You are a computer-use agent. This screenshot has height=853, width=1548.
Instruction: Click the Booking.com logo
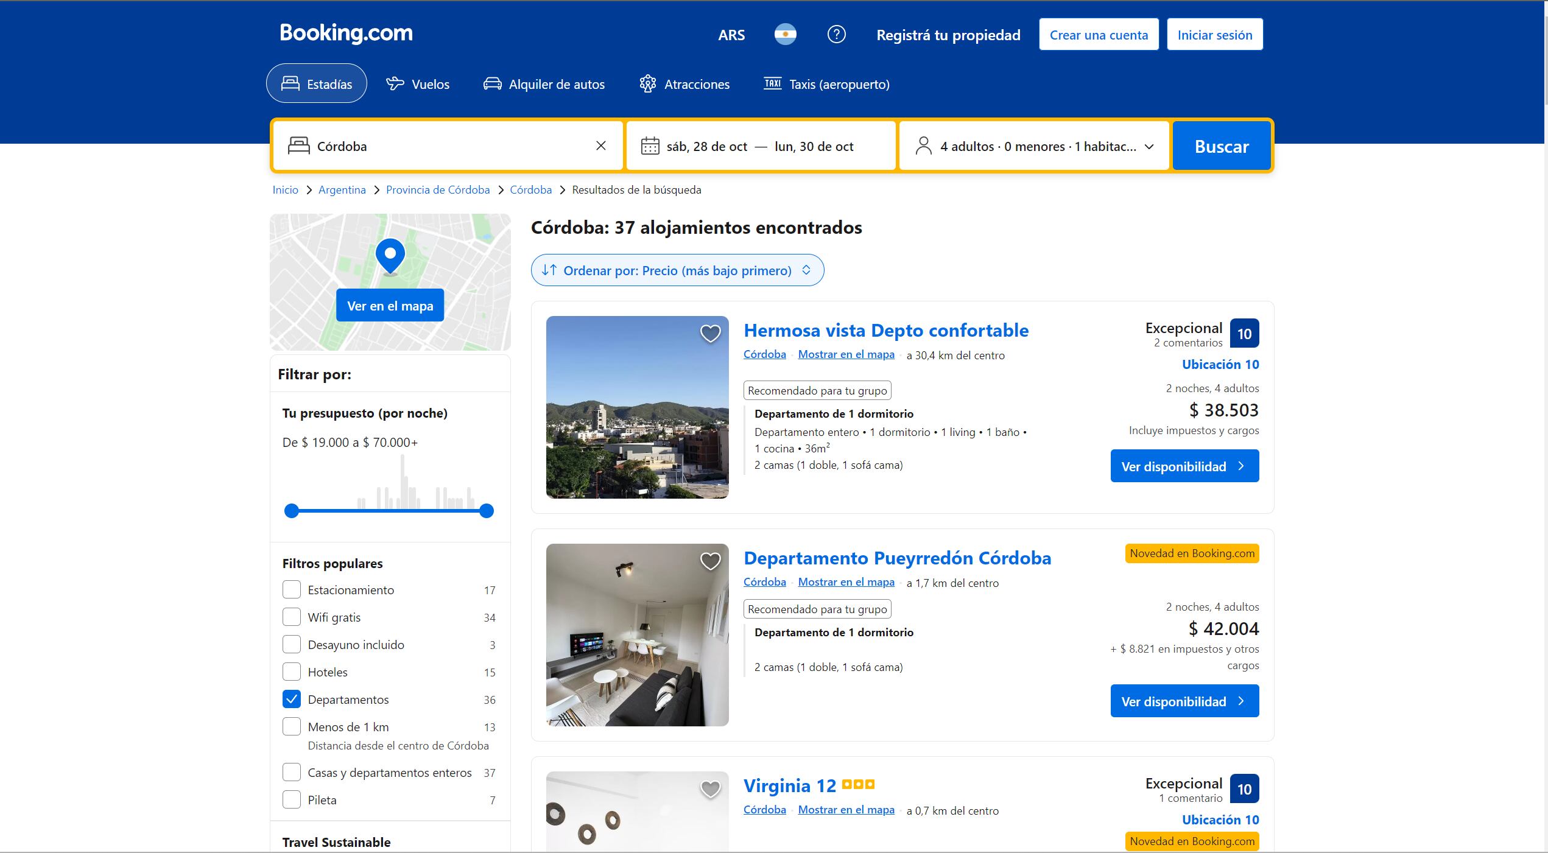coord(346,33)
